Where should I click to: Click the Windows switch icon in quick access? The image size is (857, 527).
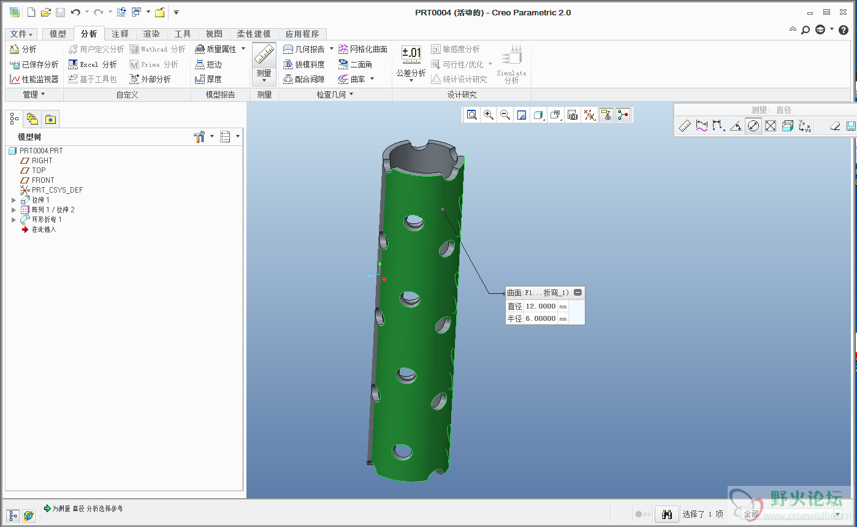click(137, 12)
